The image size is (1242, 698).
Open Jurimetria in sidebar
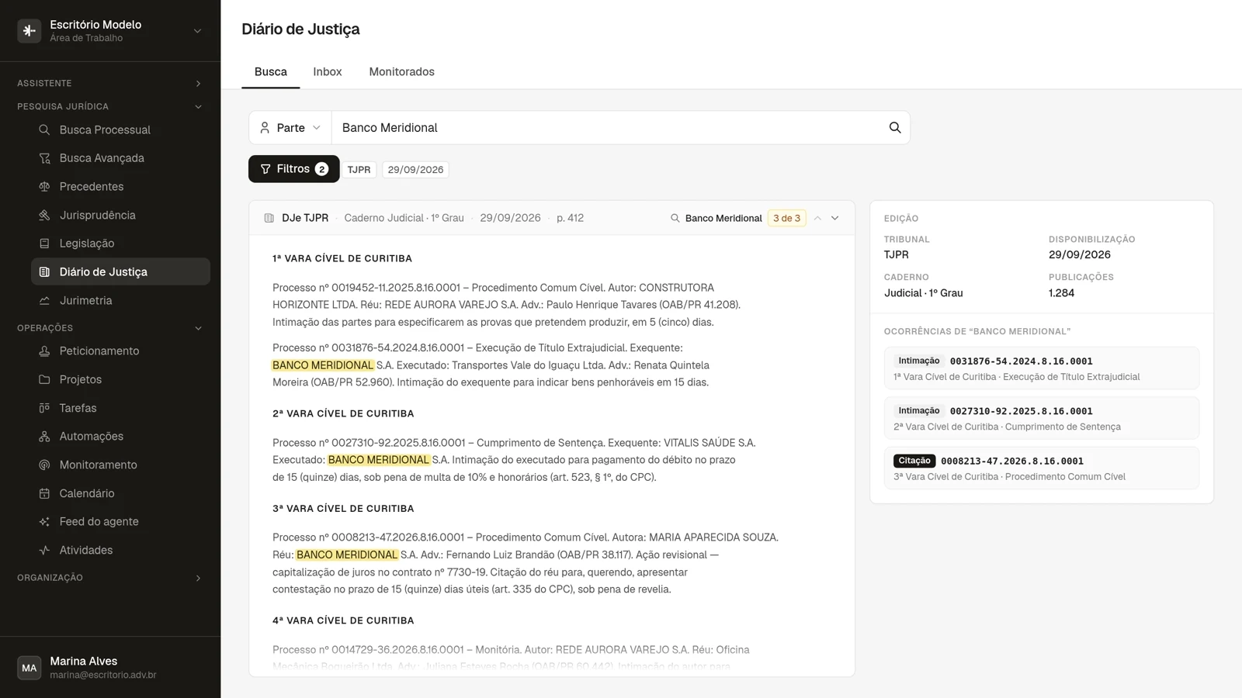pos(120,300)
